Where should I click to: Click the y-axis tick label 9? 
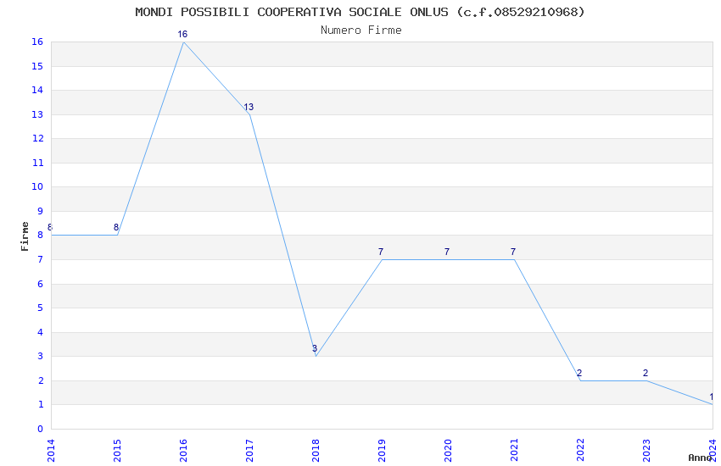(41, 211)
